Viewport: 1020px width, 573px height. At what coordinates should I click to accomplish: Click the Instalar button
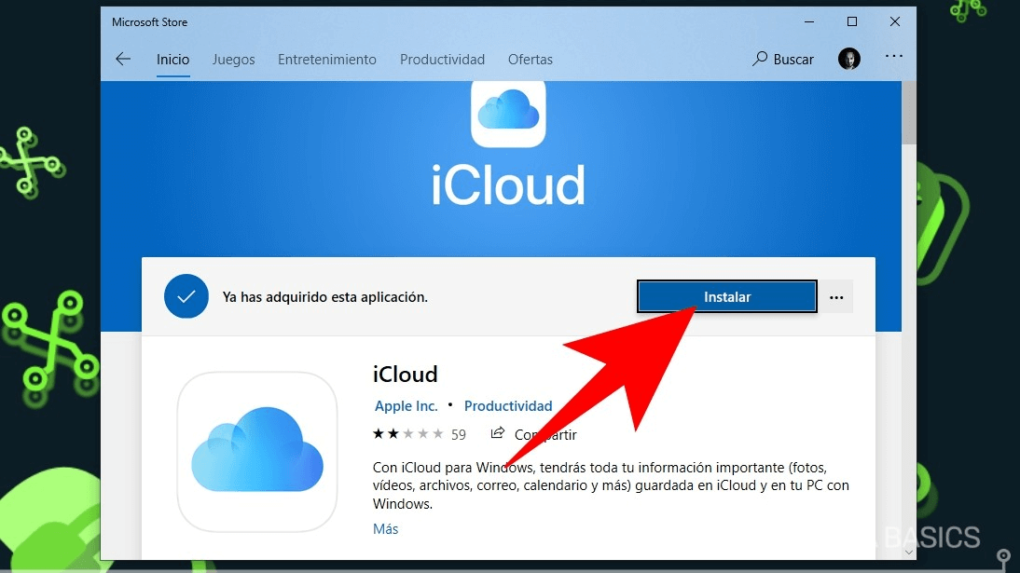click(x=726, y=296)
